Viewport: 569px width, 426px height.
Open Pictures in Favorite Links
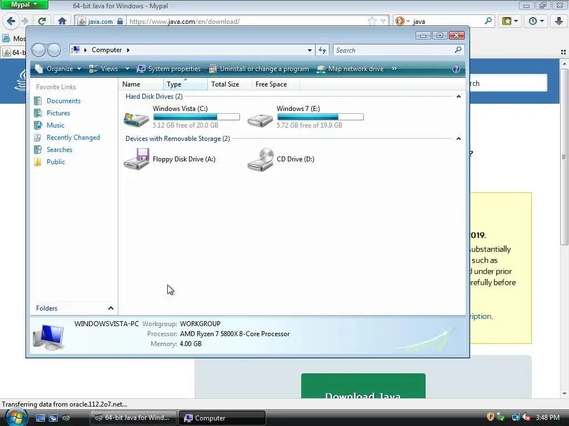point(58,113)
